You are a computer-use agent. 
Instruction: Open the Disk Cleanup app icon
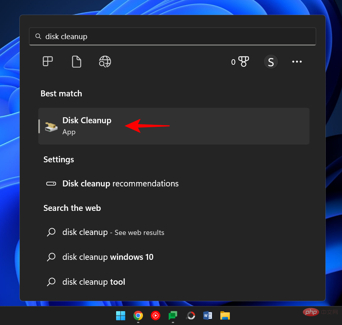point(51,126)
